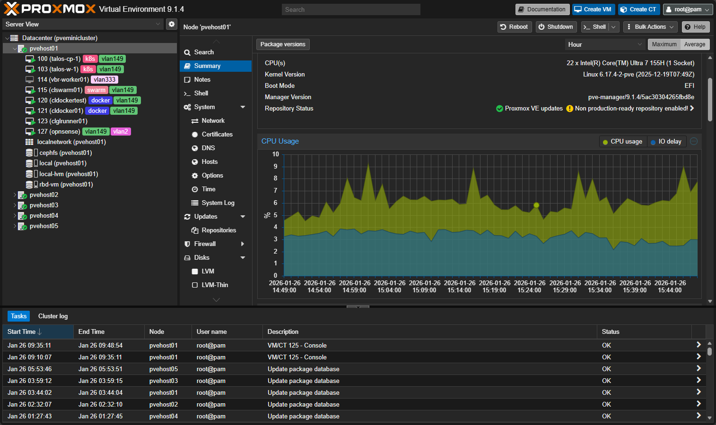View the node's System Log
Screen dimensions: 716x425
click(x=218, y=203)
